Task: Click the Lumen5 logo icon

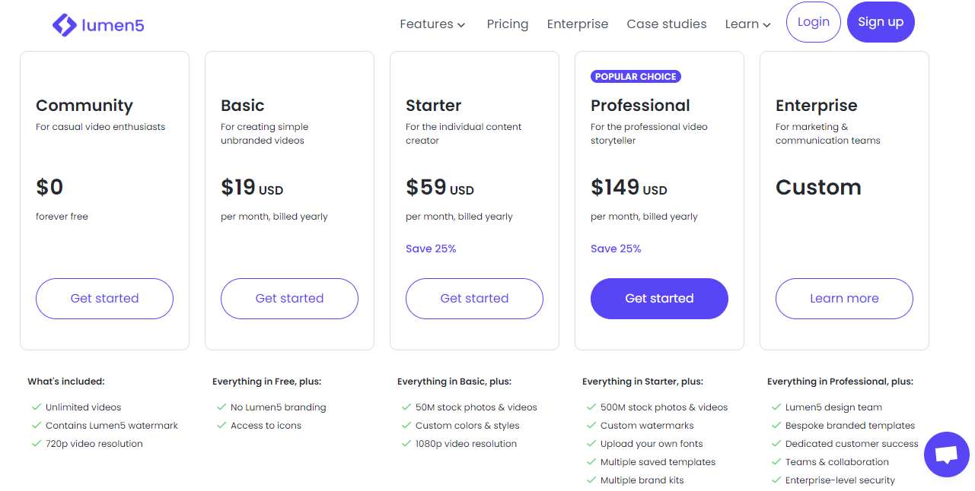Action: pos(64,25)
